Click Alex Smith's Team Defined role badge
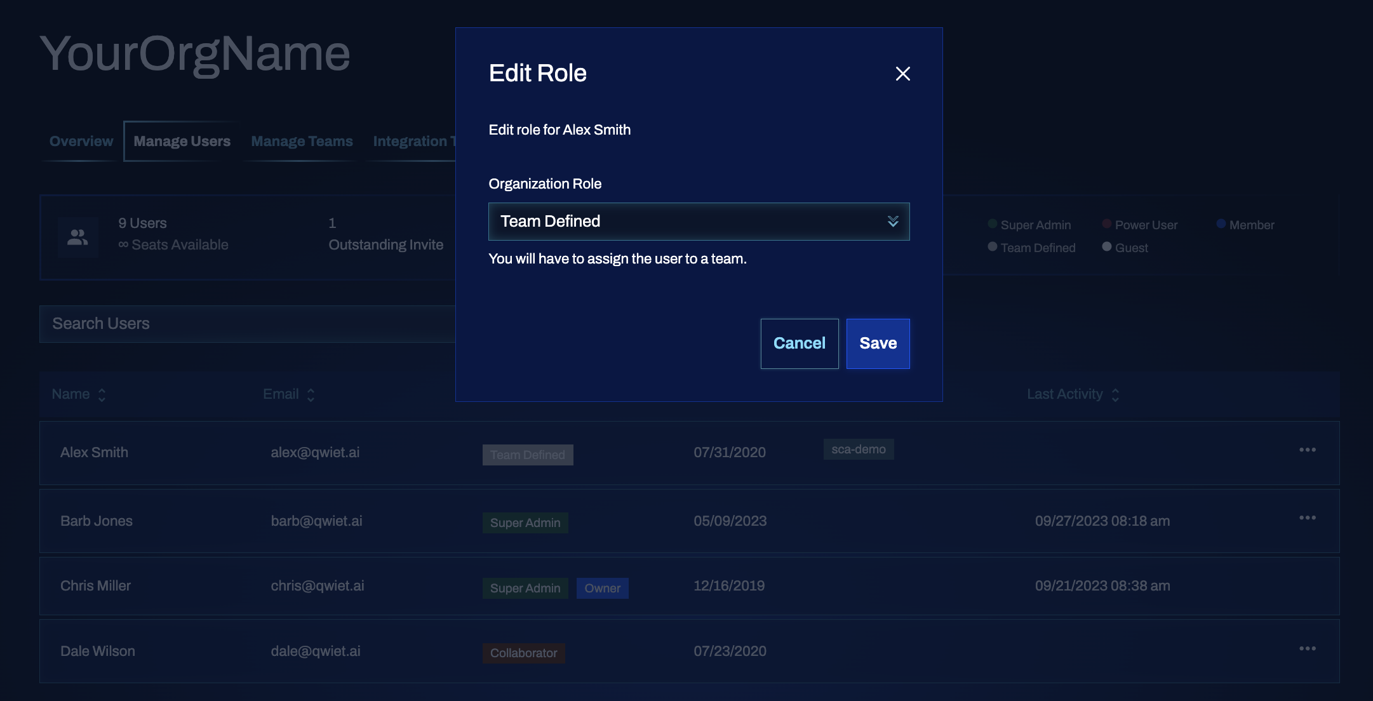1373x701 pixels. [528, 455]
